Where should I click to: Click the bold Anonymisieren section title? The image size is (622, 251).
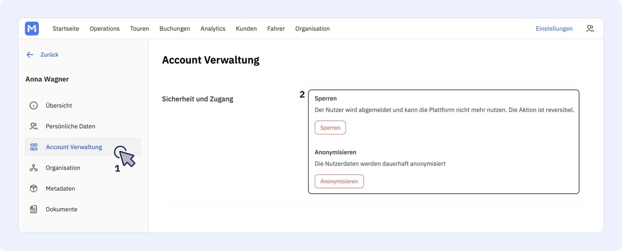(x=336, y=152)
